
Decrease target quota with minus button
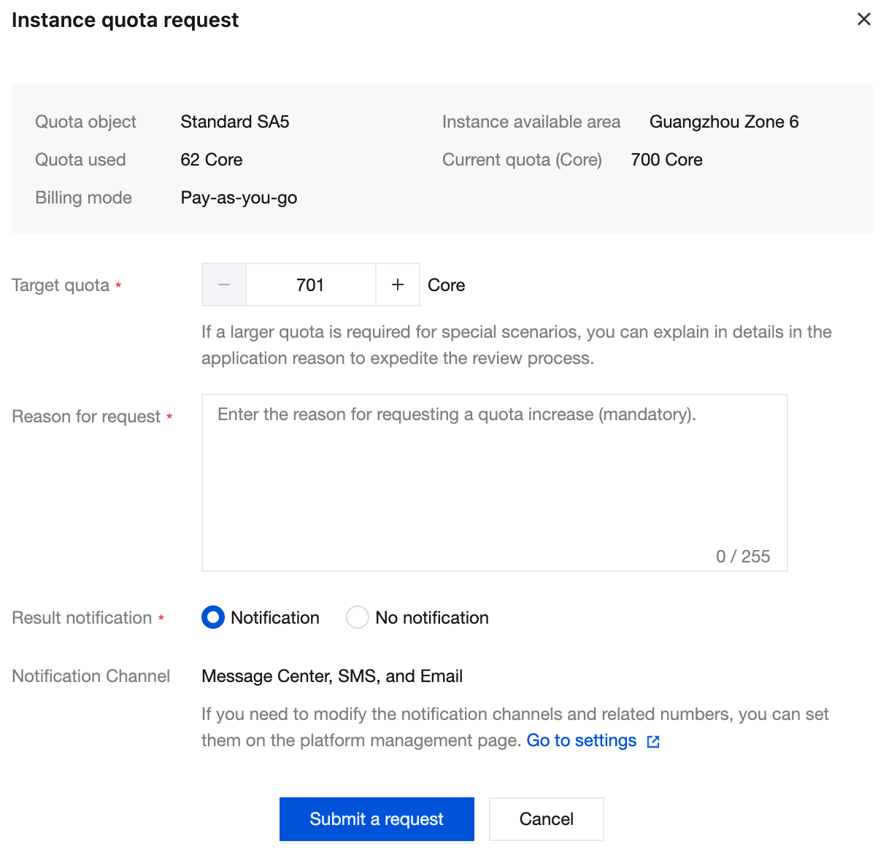click(x=224, y=284)
